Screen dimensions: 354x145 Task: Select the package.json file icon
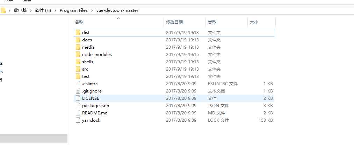(x=78, y=105)
